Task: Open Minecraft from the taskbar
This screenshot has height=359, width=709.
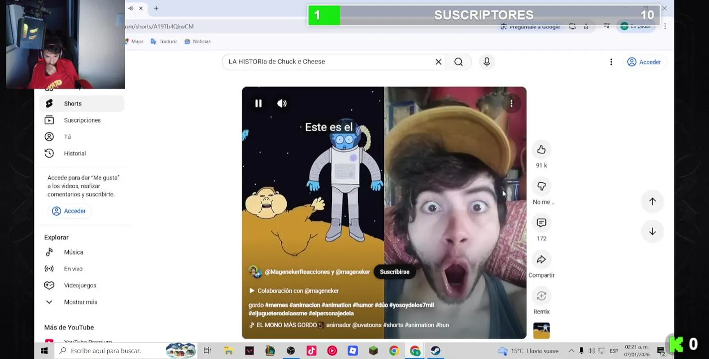Action: click(x=373, y=351)
